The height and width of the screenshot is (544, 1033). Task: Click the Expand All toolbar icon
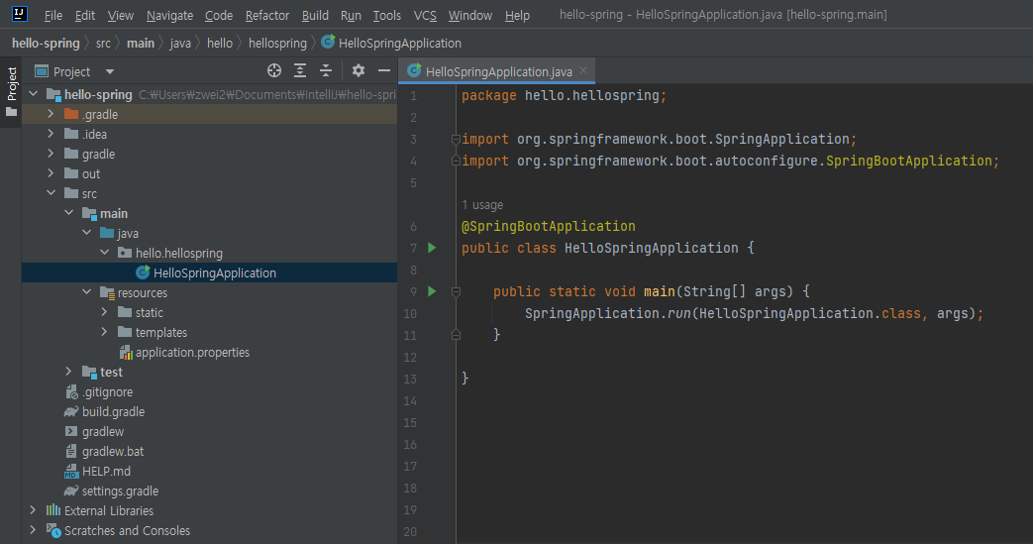pos(300,70)
